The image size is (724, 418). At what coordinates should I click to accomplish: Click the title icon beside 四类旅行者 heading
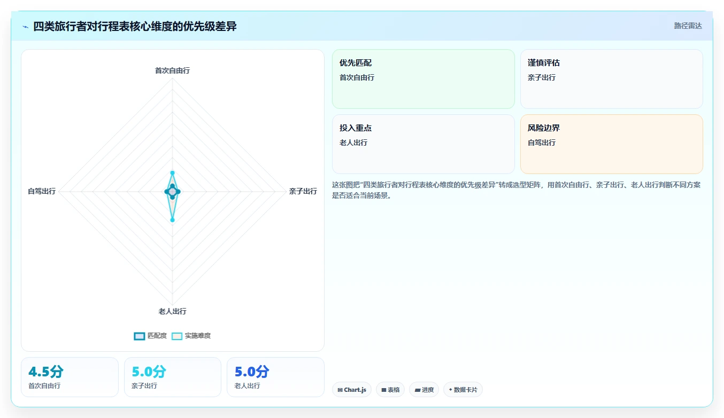point(25,27)
